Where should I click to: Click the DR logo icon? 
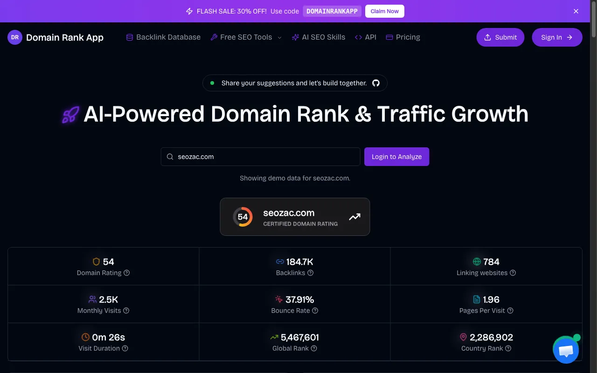(15, 37)
